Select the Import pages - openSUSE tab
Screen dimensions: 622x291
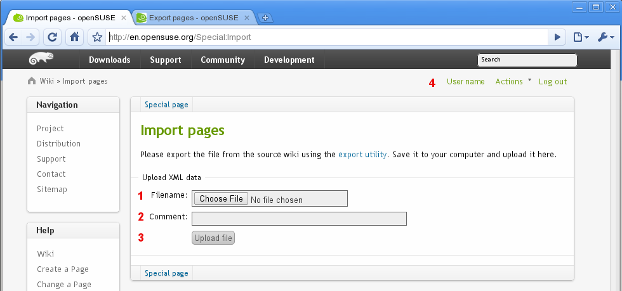(69, 18)
